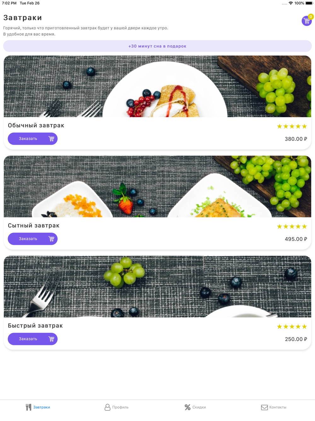This screenshot has width=315, height=421.
Task: Tap the star rating of Обычный завтрак
Action: (x=292, y=127)
